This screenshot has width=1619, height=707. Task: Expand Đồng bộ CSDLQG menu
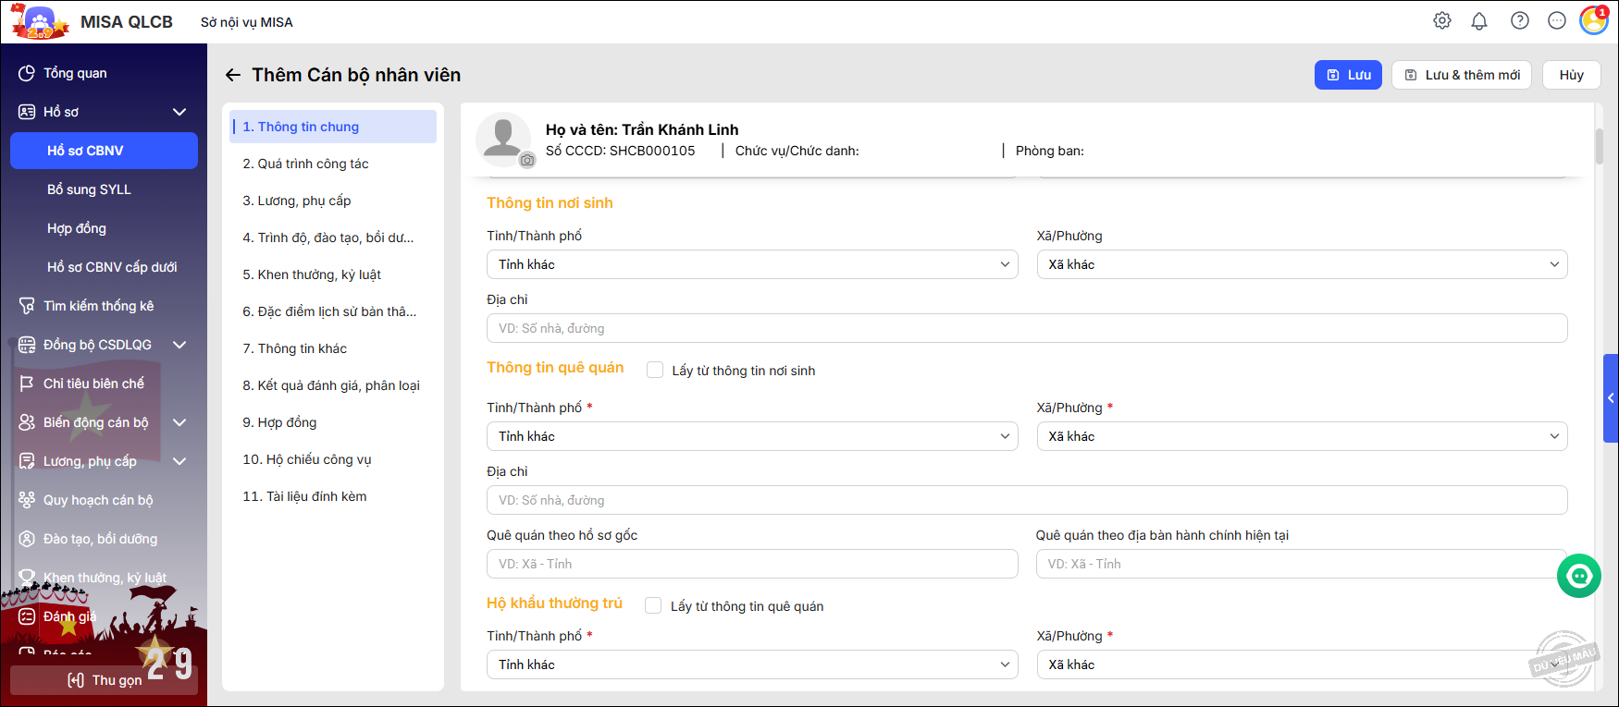point(179,345)
